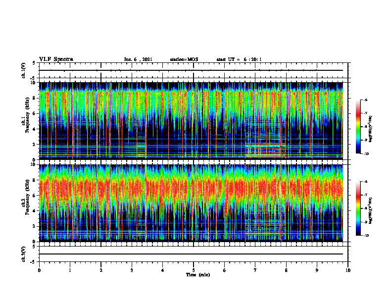Click time axis tick label "2"
Image resolution: width=392 pixels, height=303 pixels.
[101, 270]
